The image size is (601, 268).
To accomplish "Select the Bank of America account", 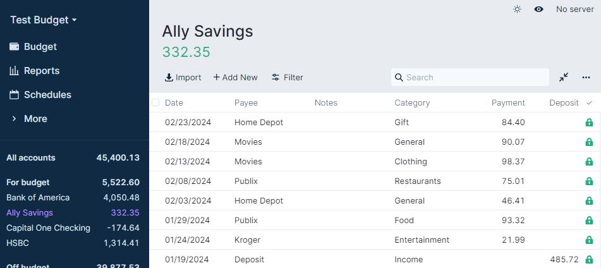I will [x=38, y=198].
